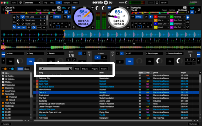The width and height of the screenshot is (202, 126).
Task: Lock the Vocal Loop padlock icon
Action: pyautogui.click(x=41, y=20)
